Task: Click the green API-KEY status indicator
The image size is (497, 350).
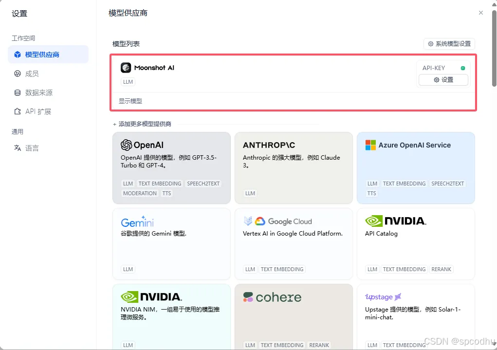Action: pos(463,68)
